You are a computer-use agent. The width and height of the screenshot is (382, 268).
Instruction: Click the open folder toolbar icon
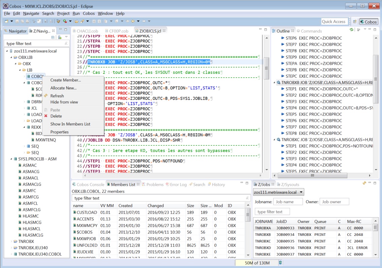(x=76, y=21)
